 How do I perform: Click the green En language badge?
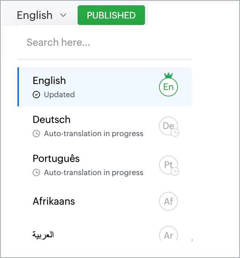pyautogui.click(x=168, y=87)
